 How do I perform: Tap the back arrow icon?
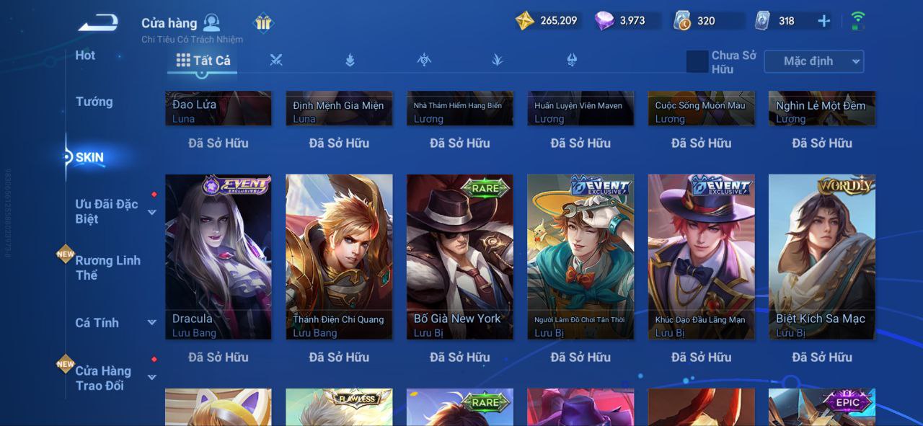click(x=98, y=23)
